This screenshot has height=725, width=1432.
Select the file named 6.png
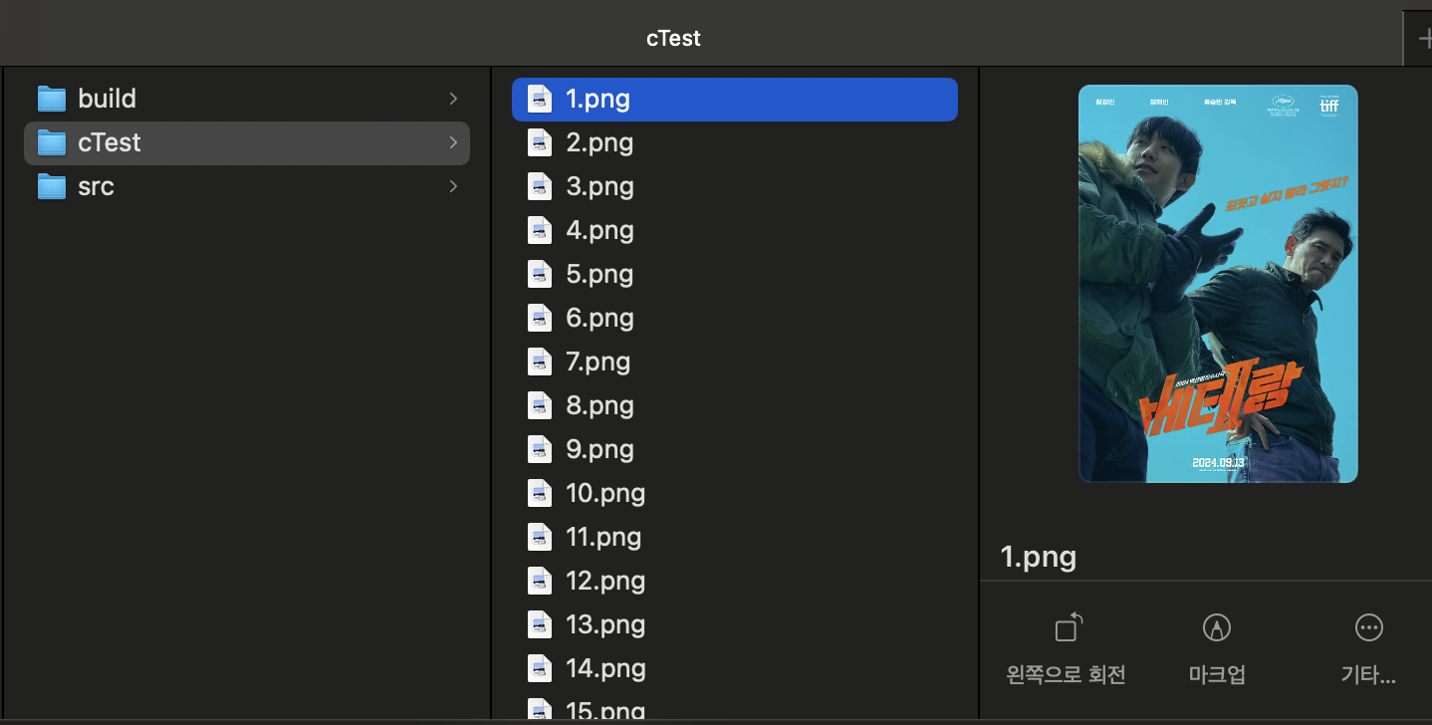click(599, 319)
